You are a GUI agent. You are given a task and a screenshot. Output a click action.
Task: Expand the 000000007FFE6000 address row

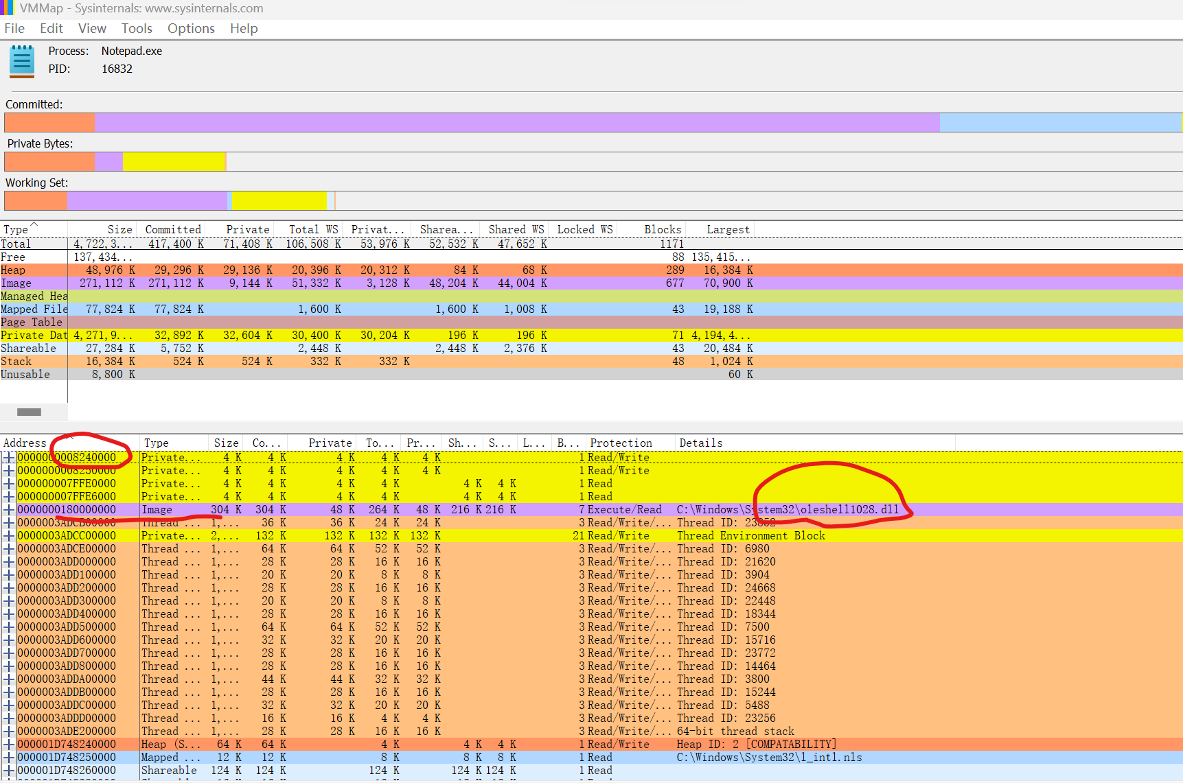point(8,497)
